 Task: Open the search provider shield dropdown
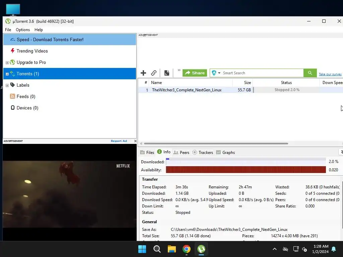pos(216,73)
